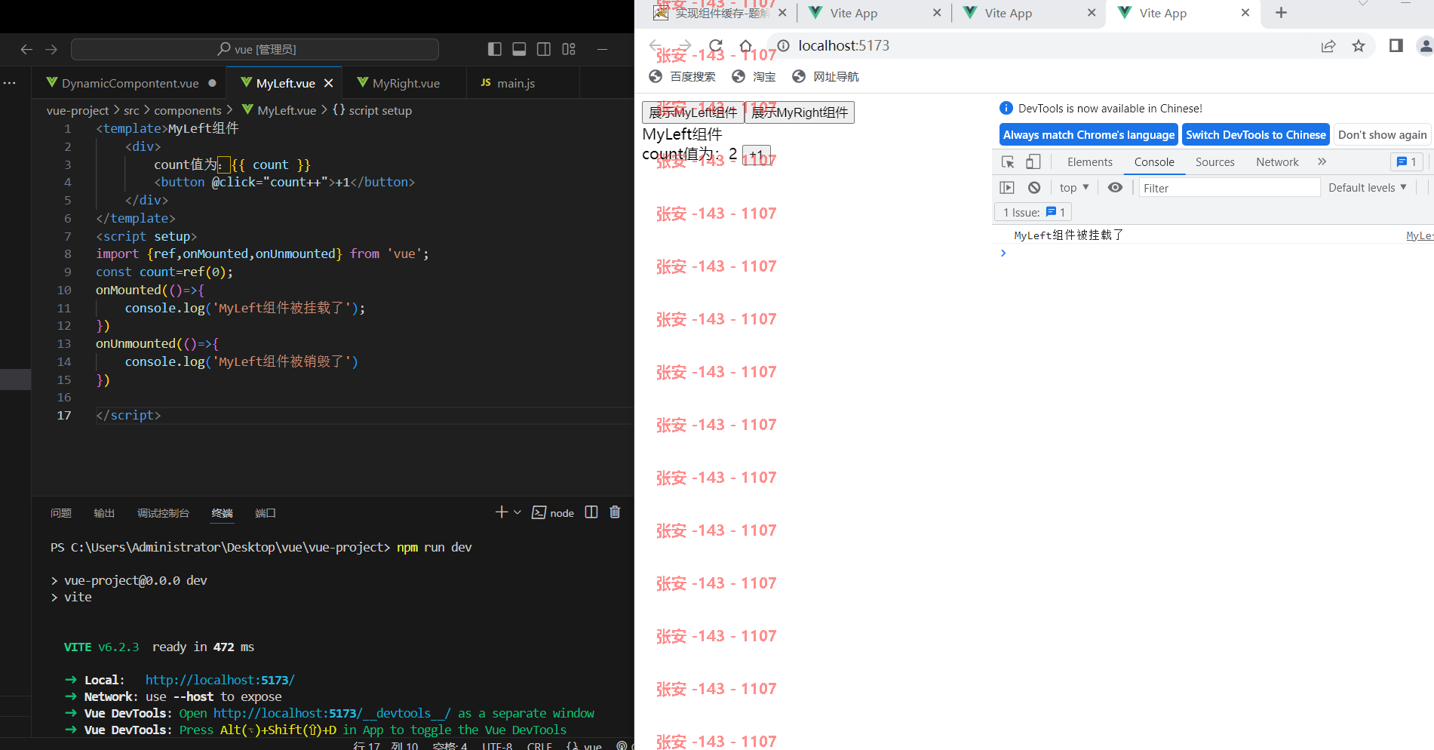Open the VS Code command search box
Viewport: 1434px width, 750px height.
255,49
